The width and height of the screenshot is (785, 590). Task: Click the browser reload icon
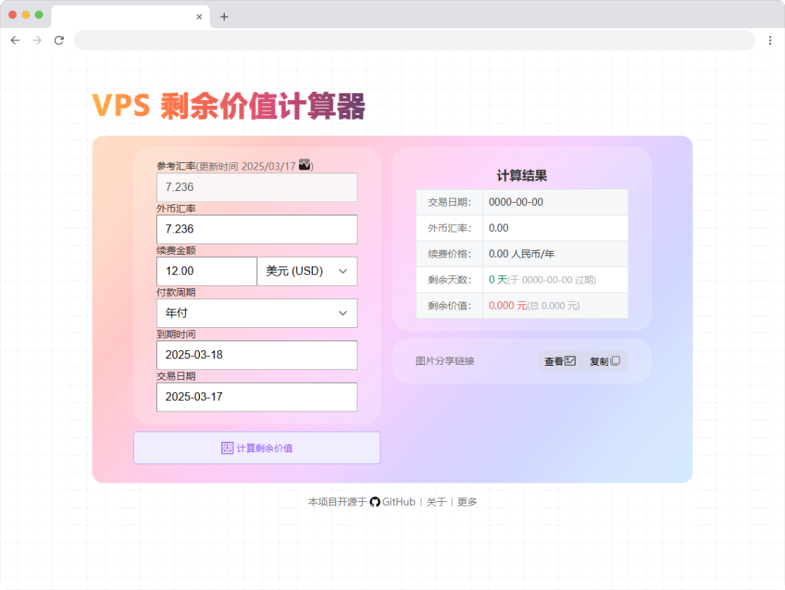59,40
